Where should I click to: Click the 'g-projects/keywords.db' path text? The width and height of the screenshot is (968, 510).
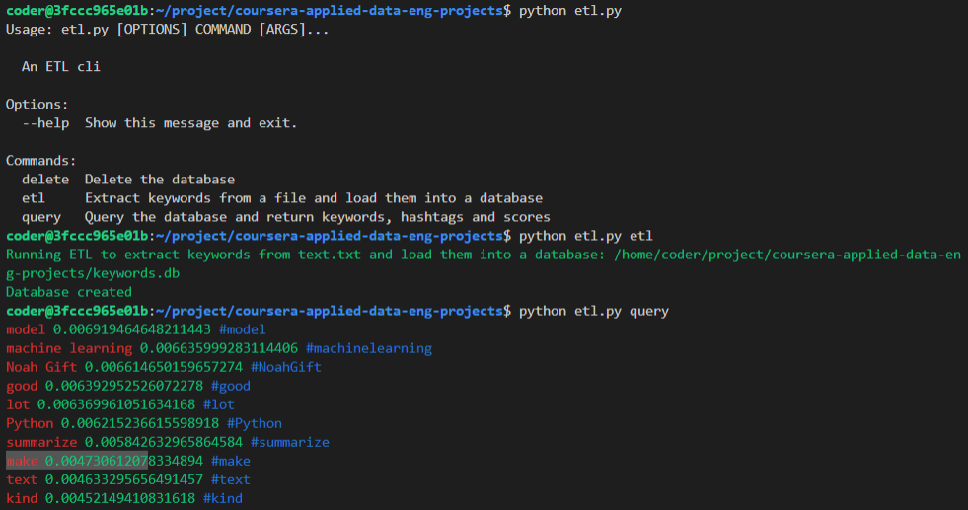(93, 273)
